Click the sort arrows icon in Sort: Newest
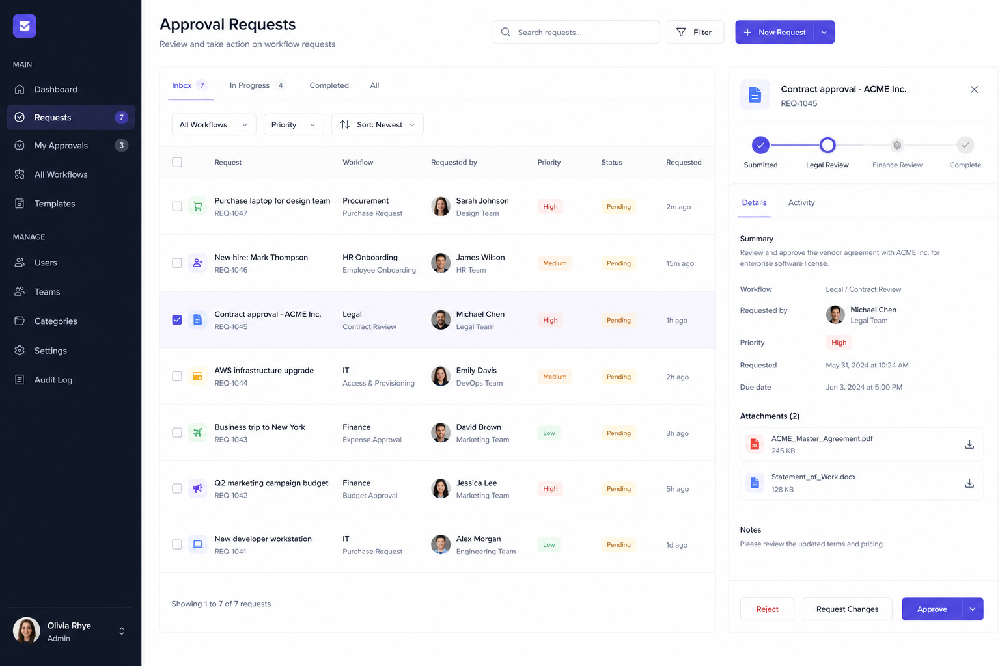 click(345, 124)
